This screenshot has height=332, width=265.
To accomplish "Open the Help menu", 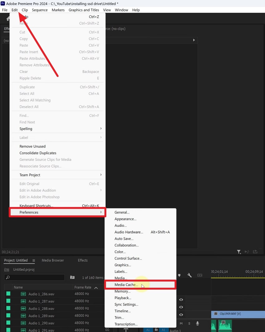I will pos(136,10).
